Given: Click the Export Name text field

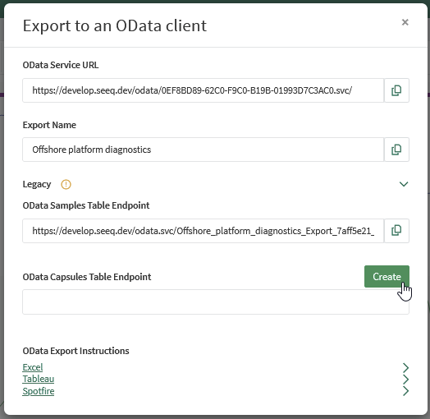Looking at the screenshot, I should click(x=204, y=150).
